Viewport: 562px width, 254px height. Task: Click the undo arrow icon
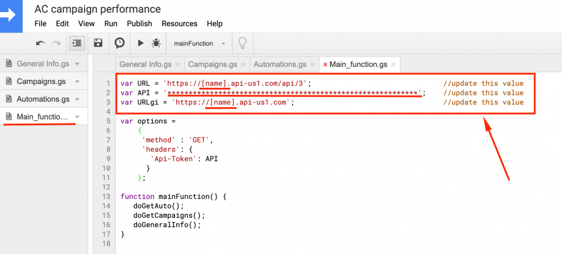tap(40, 43)
